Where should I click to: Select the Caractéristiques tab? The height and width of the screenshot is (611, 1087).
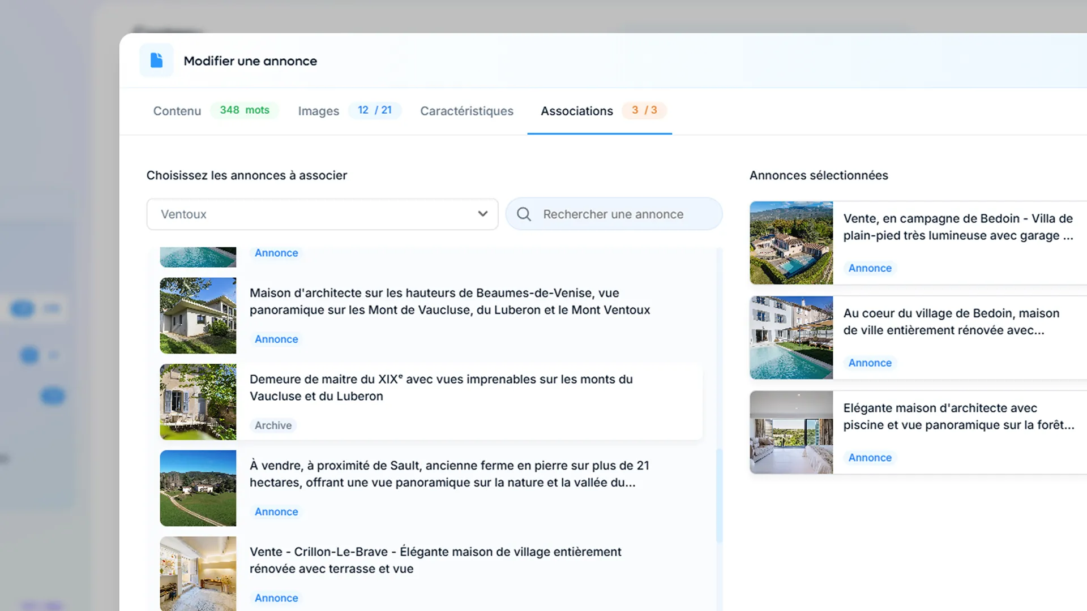click(467, 111)
